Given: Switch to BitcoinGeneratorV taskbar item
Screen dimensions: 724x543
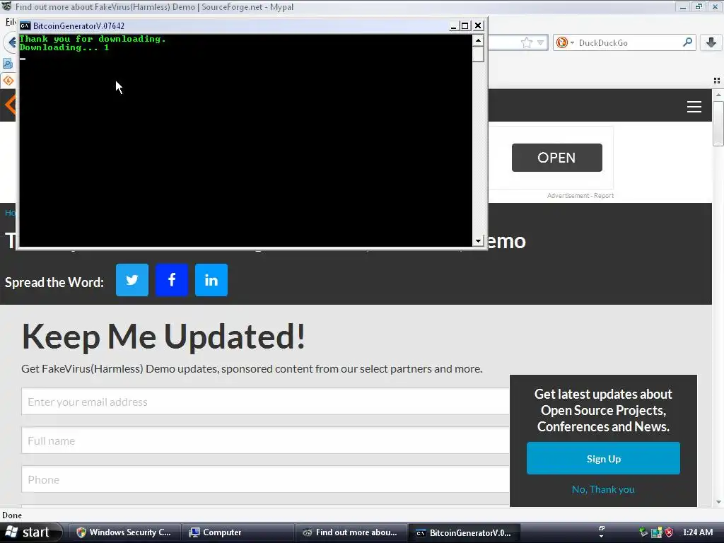Looking at the screenshot, I should (x=465, y=532).
